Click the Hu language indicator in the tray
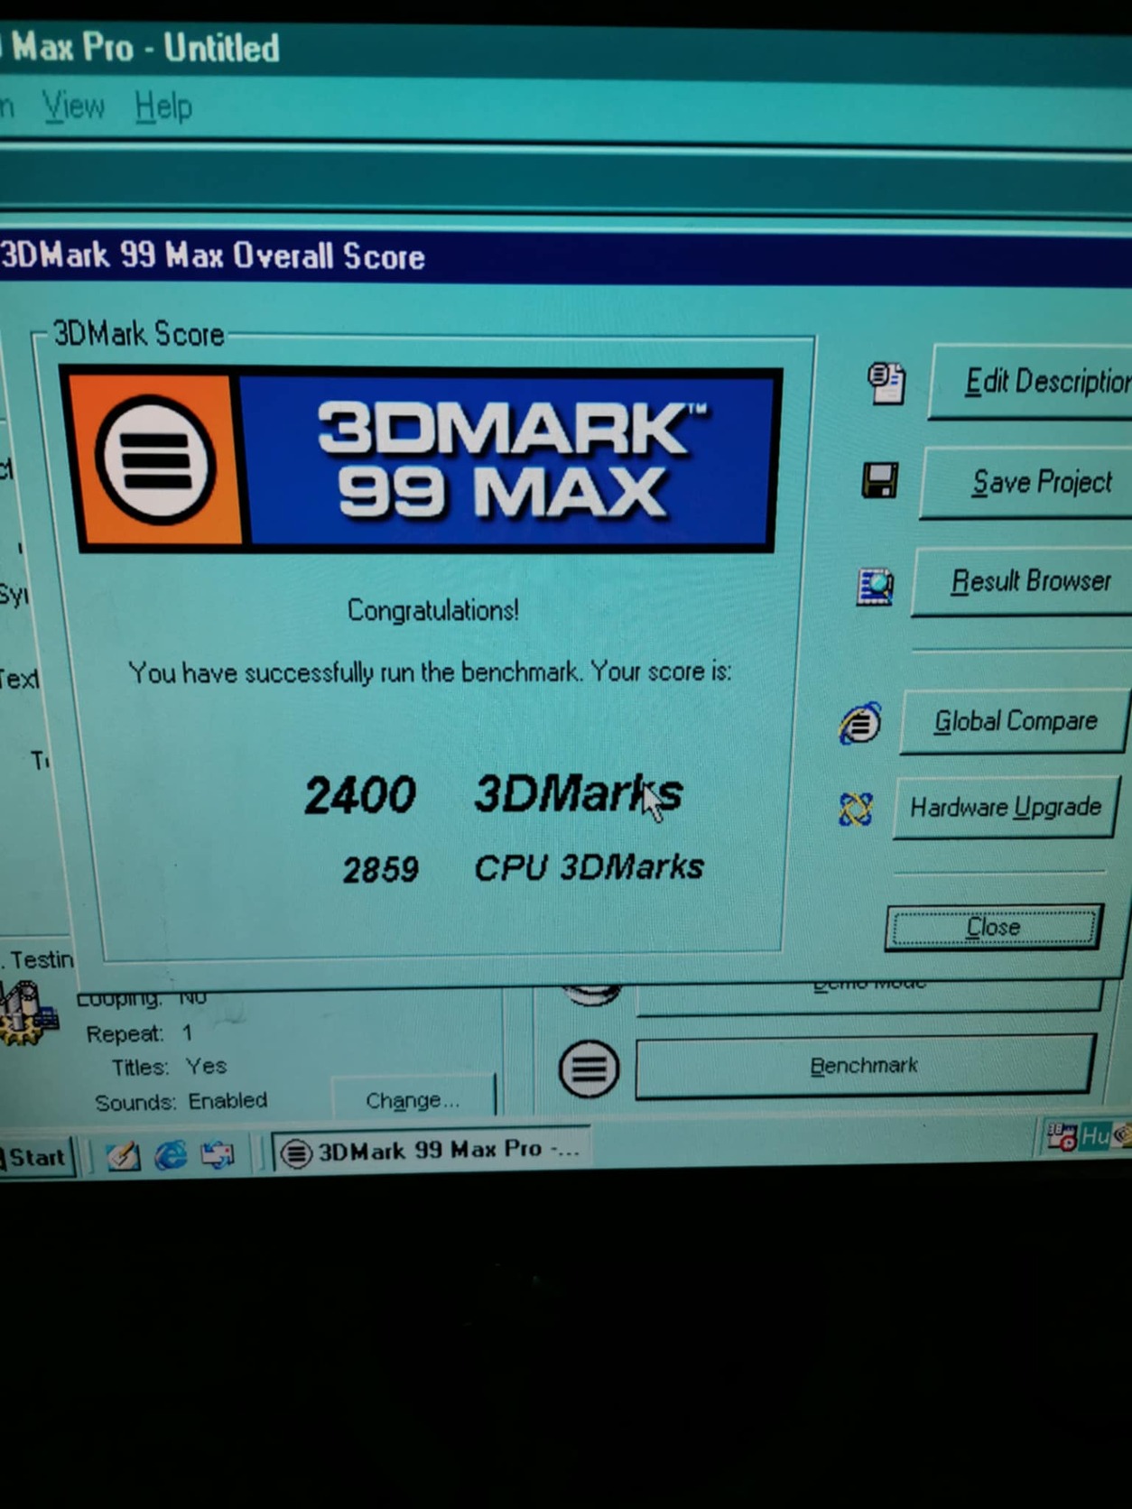 [x=1094, y=1135]
